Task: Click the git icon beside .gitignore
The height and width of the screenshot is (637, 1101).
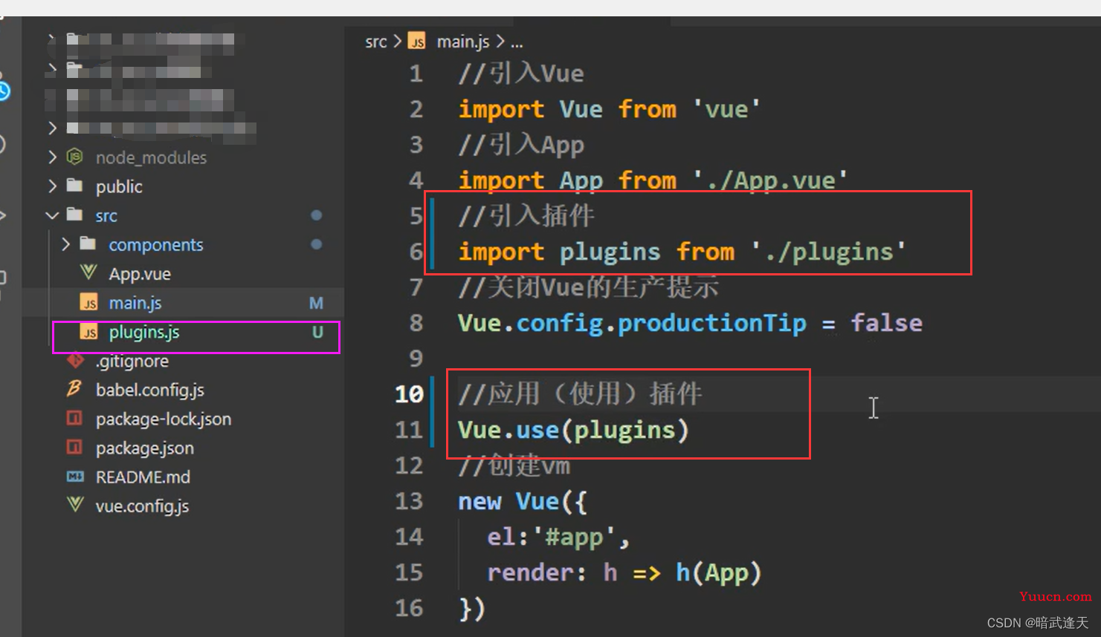Action: 75,361
